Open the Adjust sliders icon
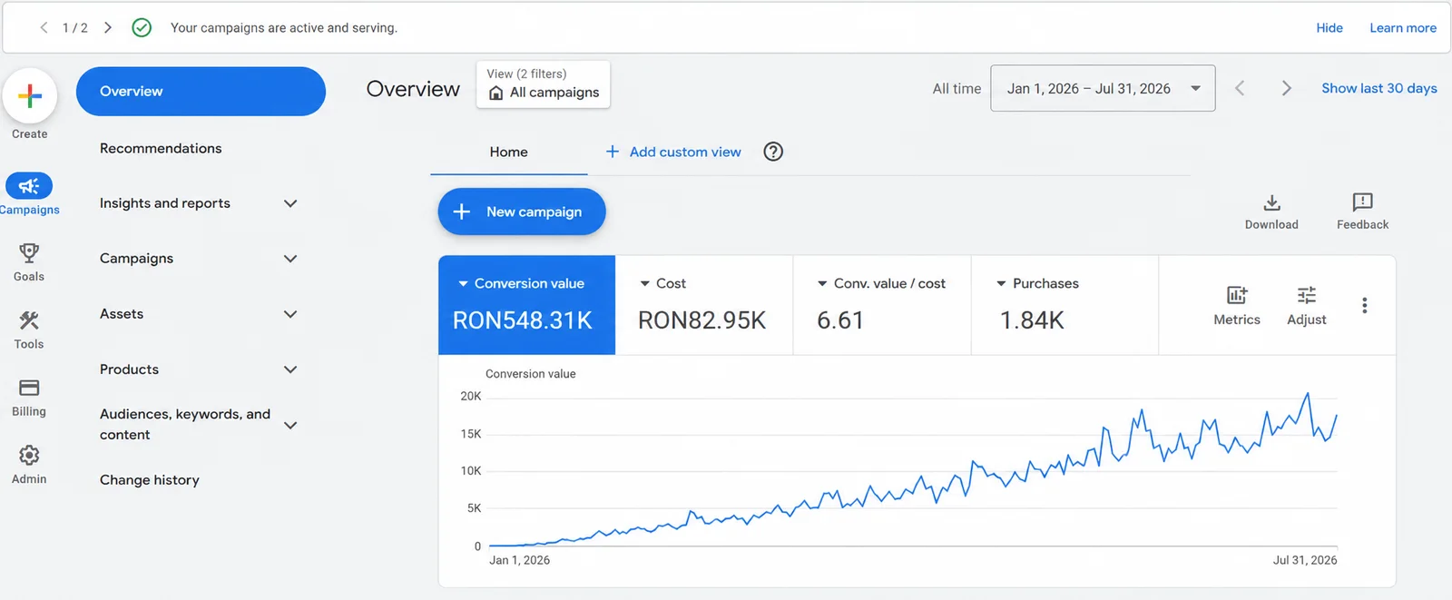 [1307, 295]
